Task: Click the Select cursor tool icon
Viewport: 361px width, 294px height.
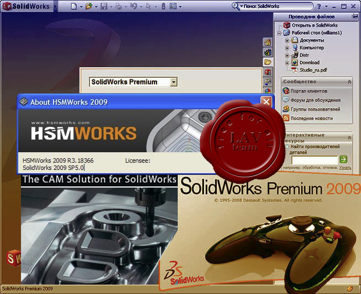Action: point(148,6)
